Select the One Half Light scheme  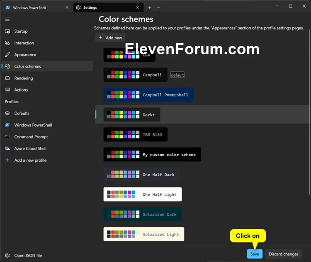point(143,194)
